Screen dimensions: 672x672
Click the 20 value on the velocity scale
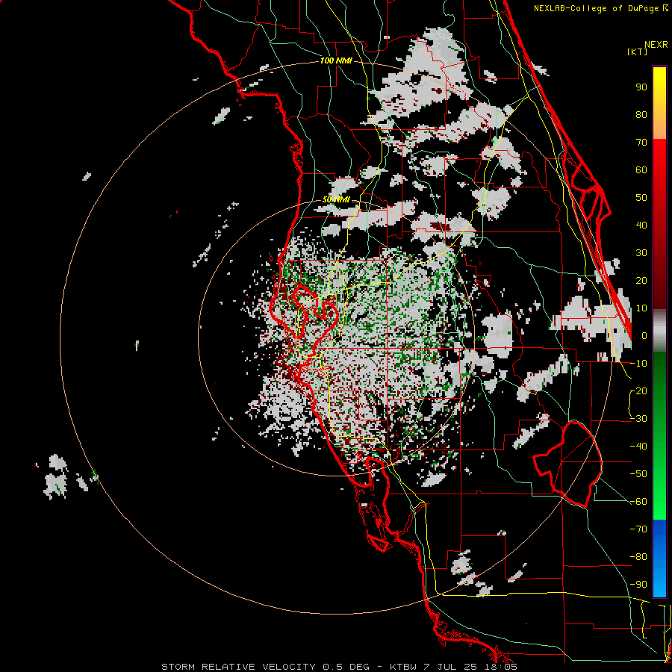pyautogui.click(x=641, y=280)
